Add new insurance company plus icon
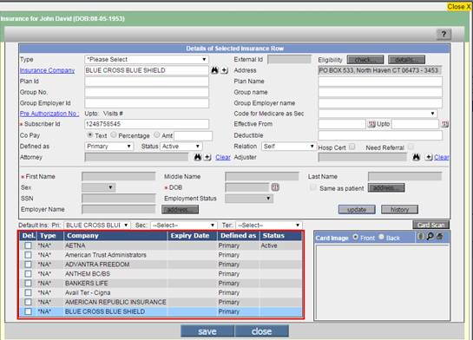The image size is (473, 340). click(224, 70)
